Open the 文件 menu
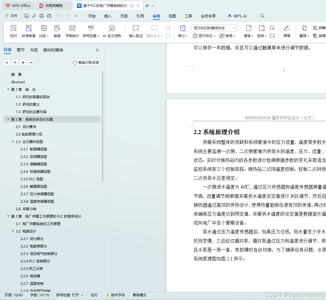Image resolution: width=326 pixels, height=300 pixels. 11,16
